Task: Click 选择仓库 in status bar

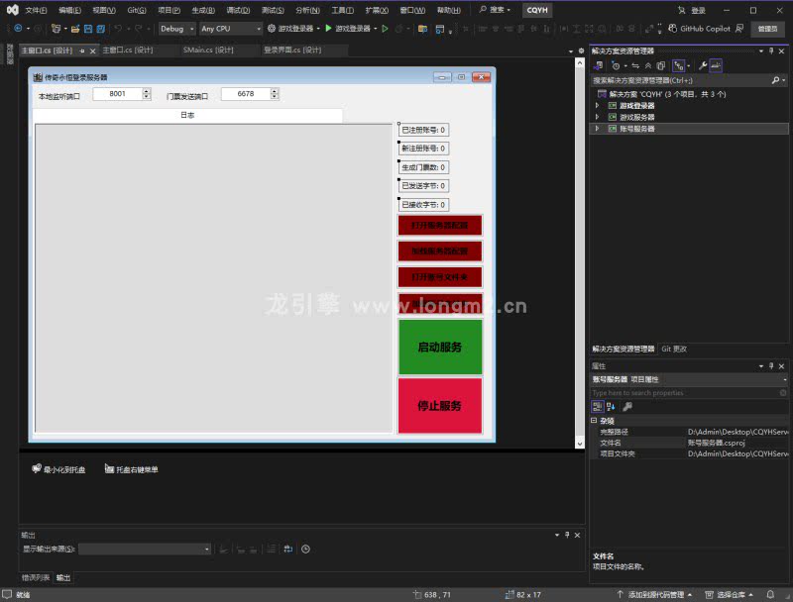Action: 730,595
